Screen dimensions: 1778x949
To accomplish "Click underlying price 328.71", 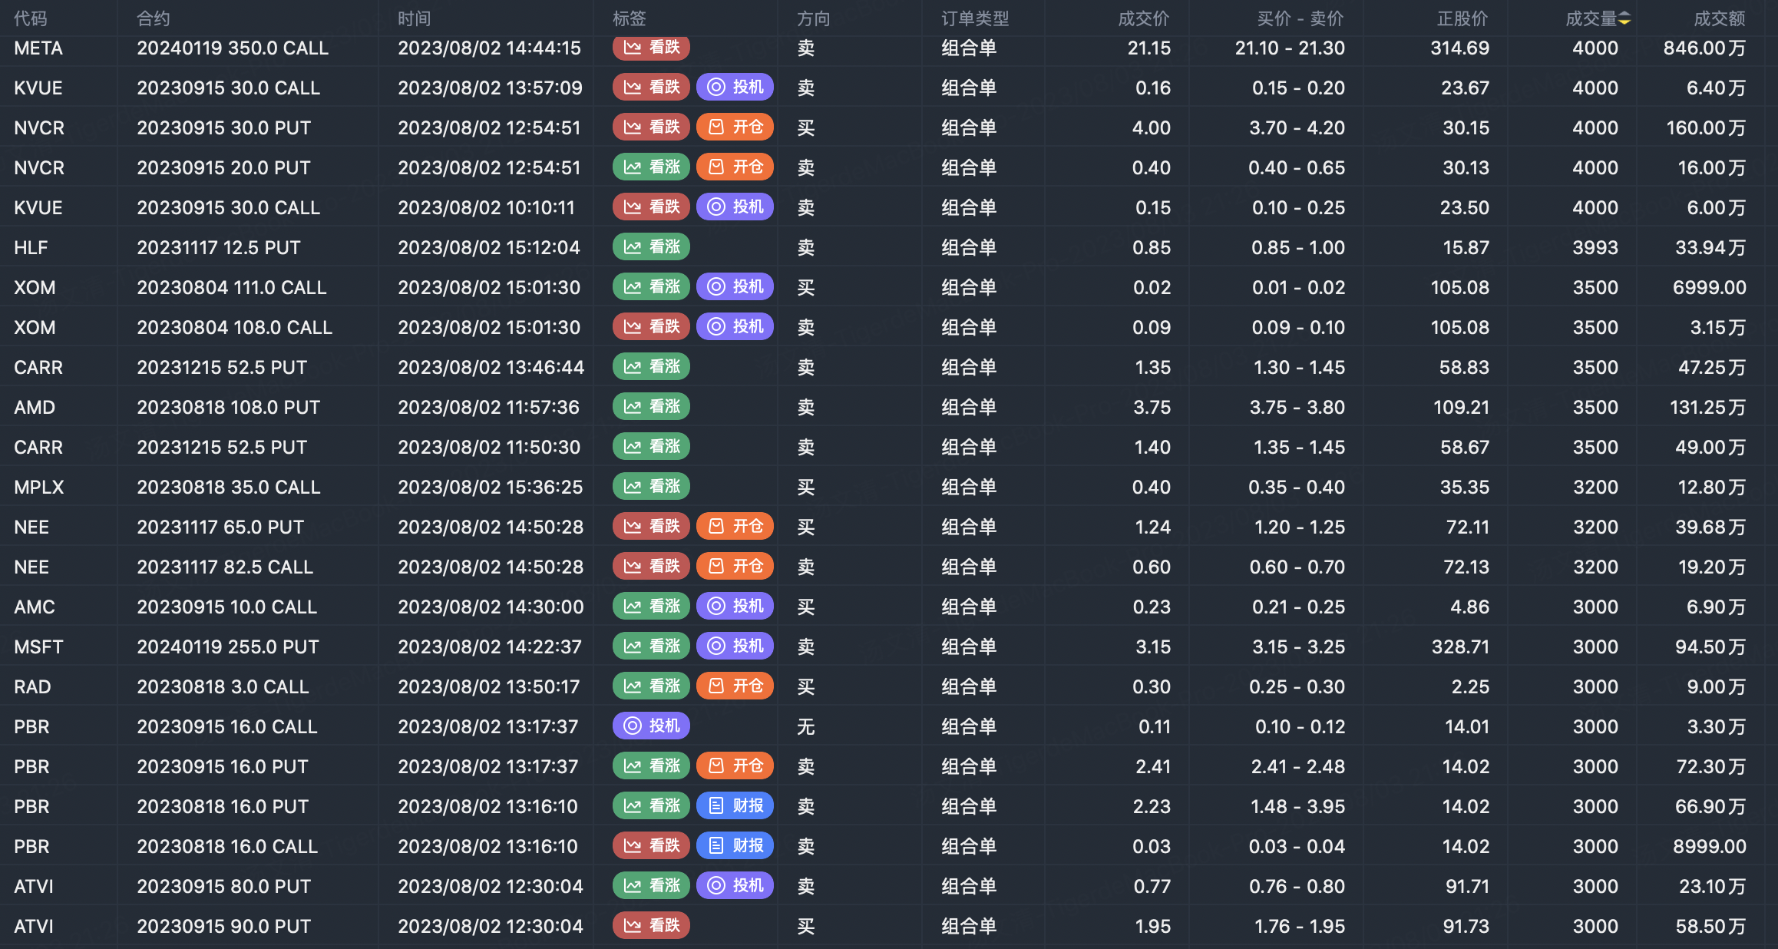I will point(1460,646).
